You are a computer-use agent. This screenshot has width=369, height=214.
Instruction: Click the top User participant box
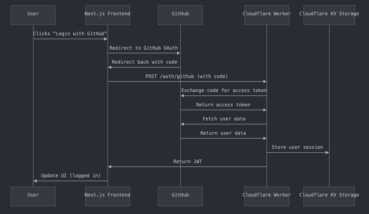click(33, 15)
